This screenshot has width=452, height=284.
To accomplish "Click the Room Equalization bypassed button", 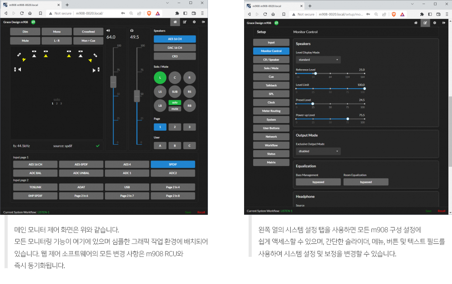I will pyautogui.click(x=366, y=182).
